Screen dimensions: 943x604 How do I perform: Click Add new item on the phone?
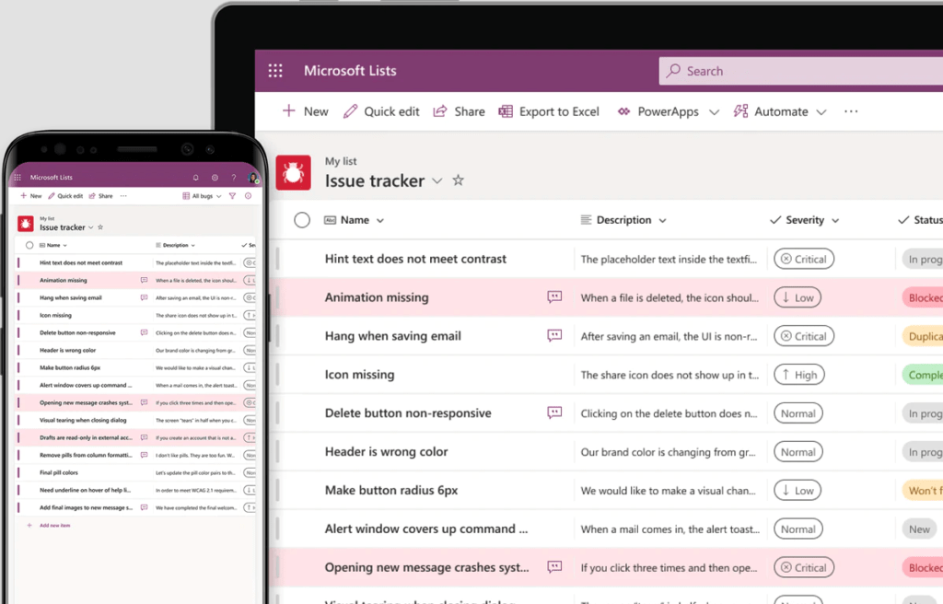(x=54, y=525)
